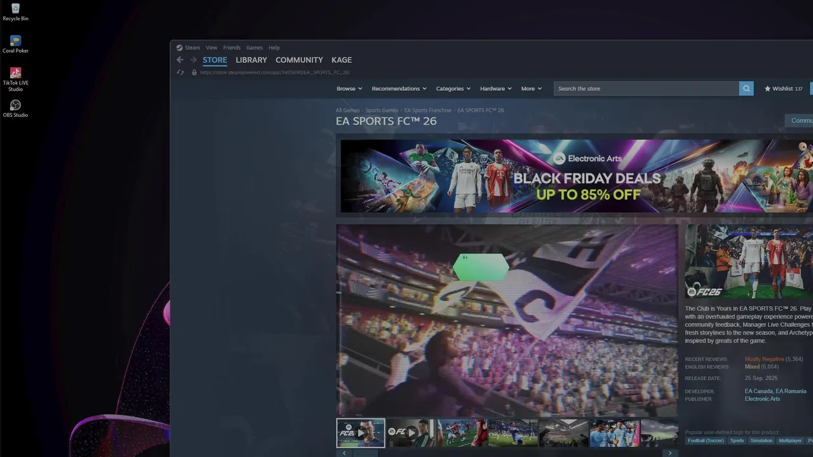Click the back navigation arrow

180,60
